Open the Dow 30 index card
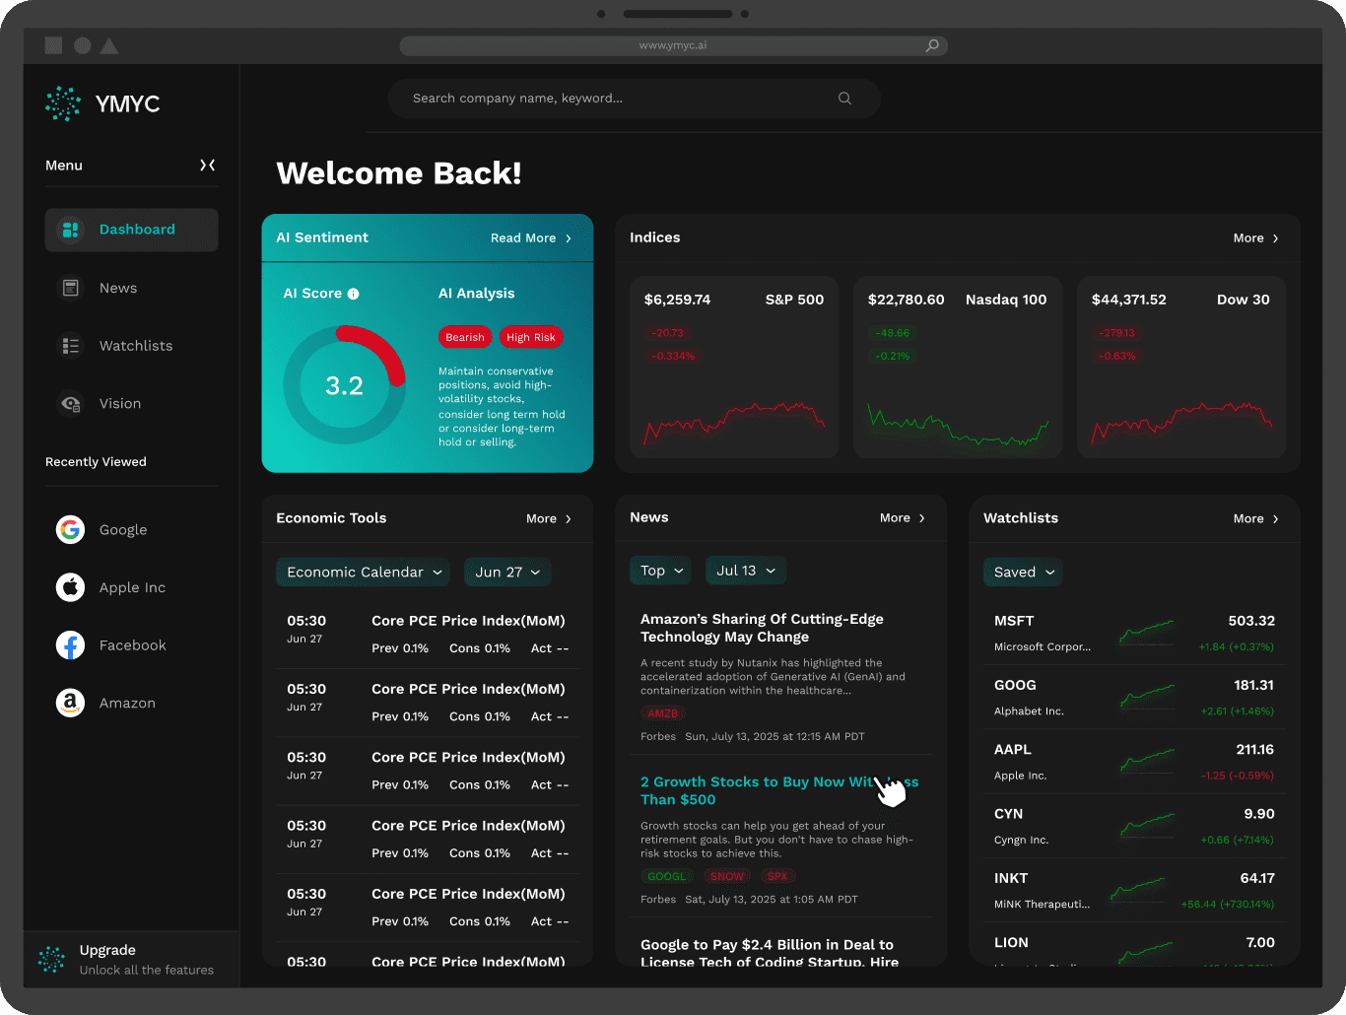This screenshot has height=1015, width=1346. click(x=1181, y=368)
